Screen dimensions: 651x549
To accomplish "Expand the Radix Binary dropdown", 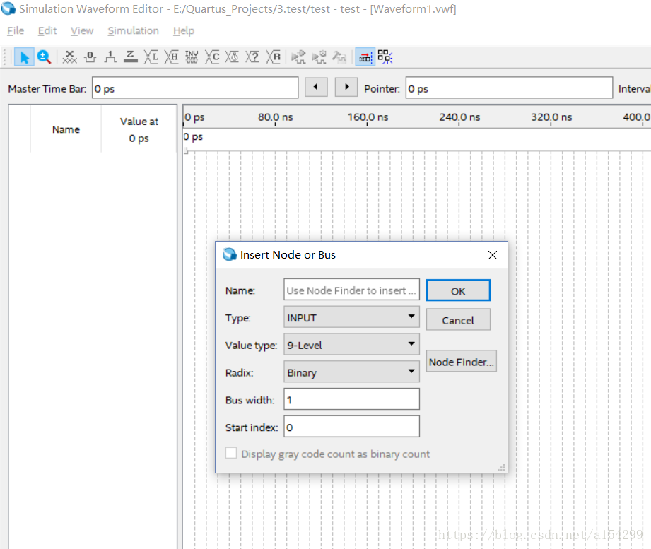I will click(352, 372).
